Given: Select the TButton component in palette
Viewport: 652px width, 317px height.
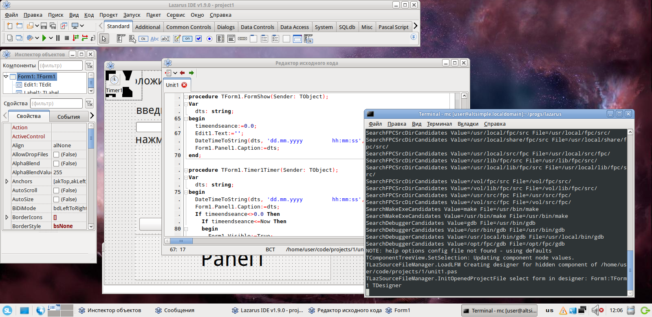Looking at the screenshot, I should click(143, 39).
